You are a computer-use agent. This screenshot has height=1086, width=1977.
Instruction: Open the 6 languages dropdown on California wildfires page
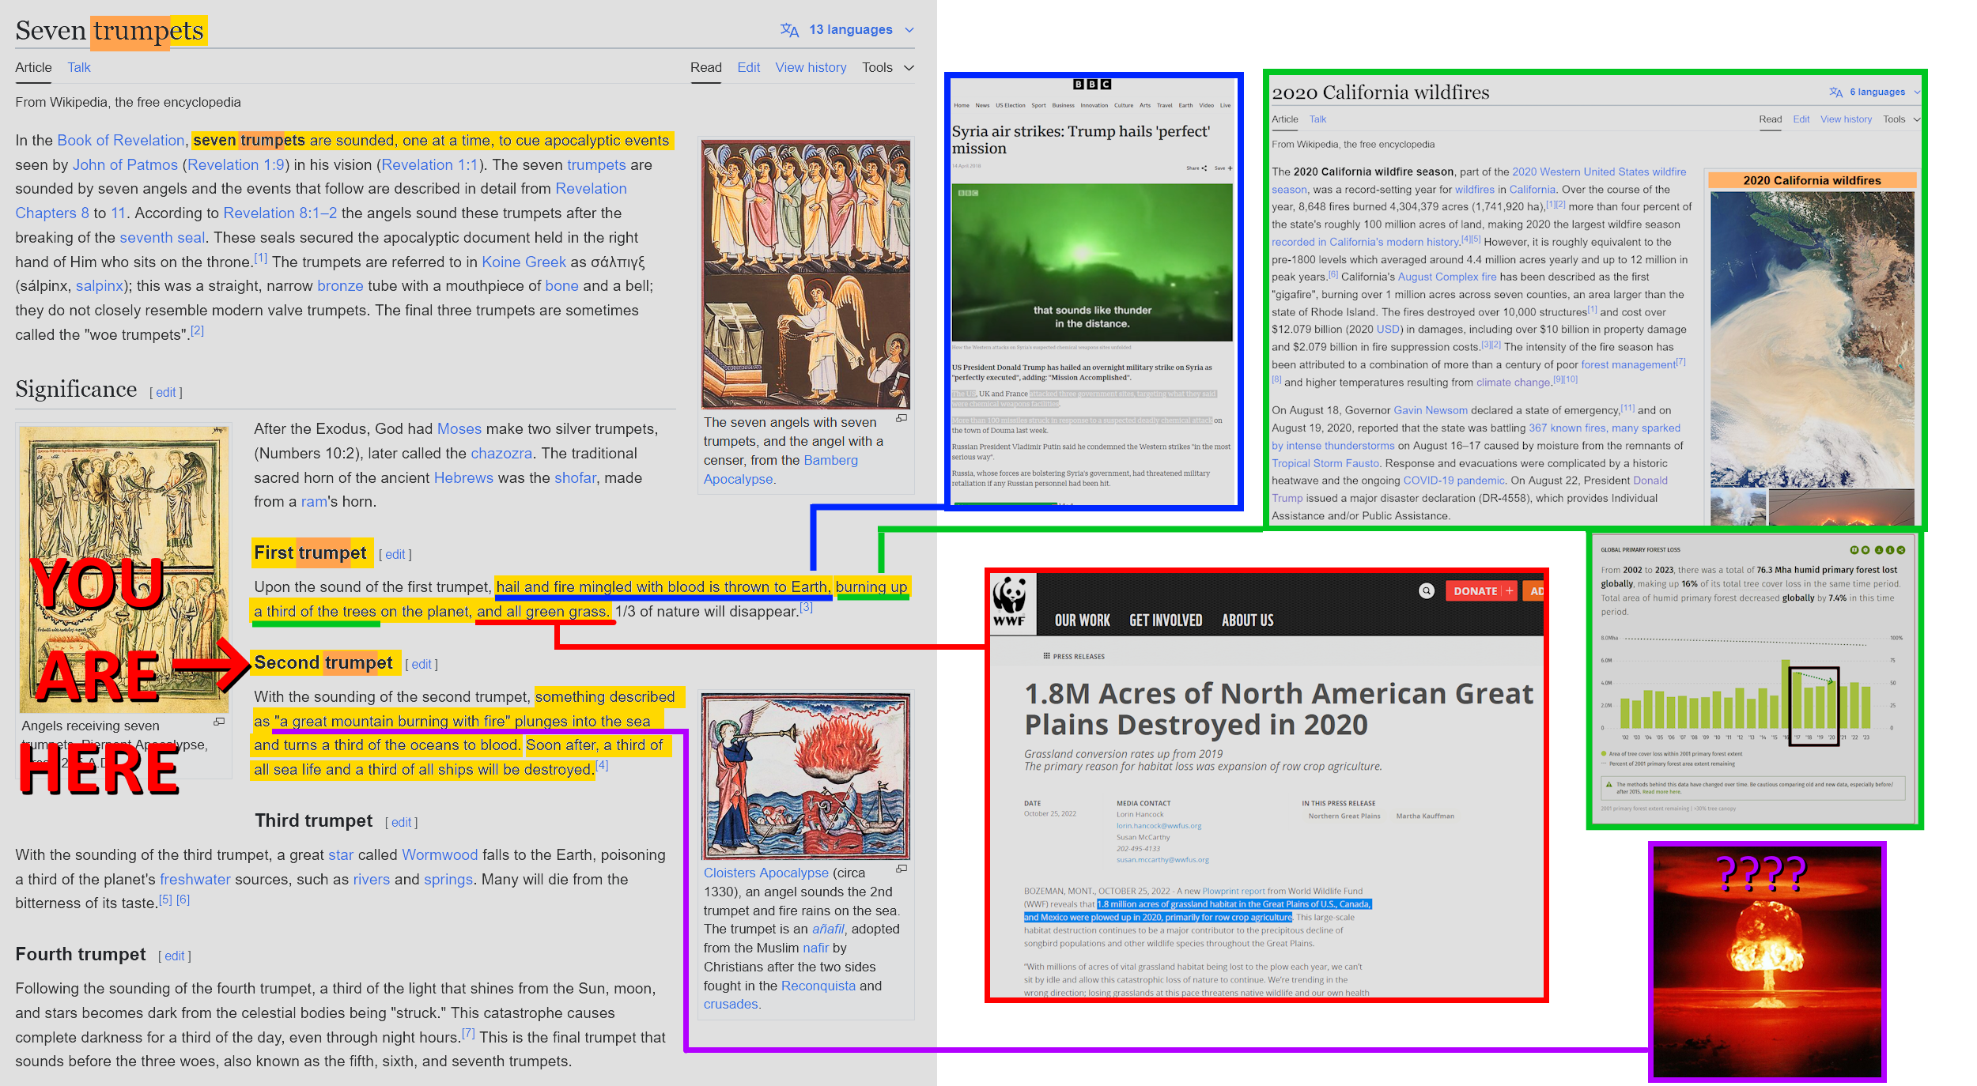point(1874,92)
